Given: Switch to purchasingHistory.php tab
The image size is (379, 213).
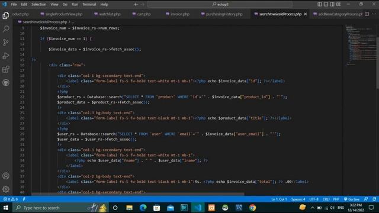Looking at the screenshot, I should 222,14.
